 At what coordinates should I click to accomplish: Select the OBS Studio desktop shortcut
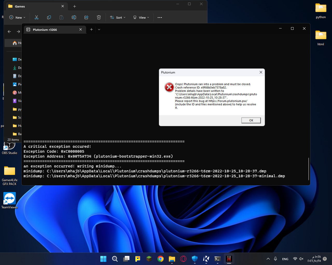10,148
